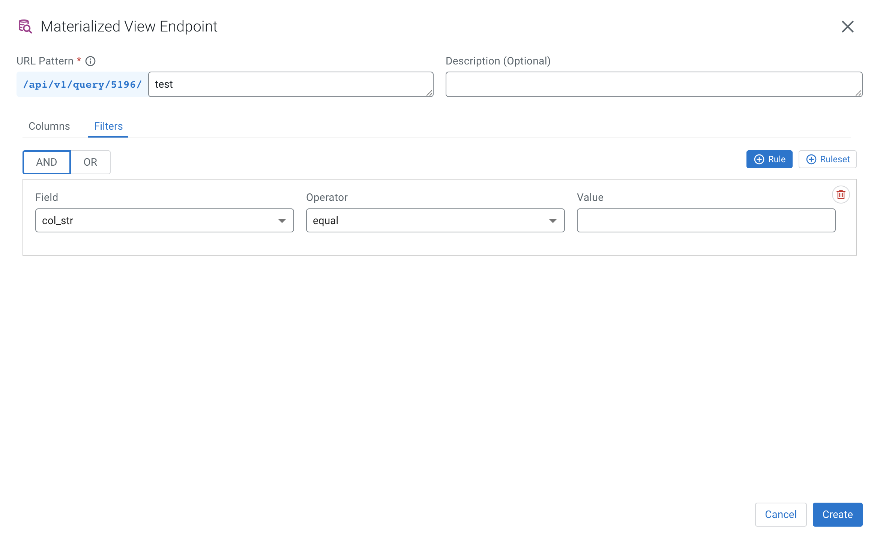This screenshot has width=880, height=533.
Task: Close the Materialized View Endpoint dialog
Action: coord(847,27)
